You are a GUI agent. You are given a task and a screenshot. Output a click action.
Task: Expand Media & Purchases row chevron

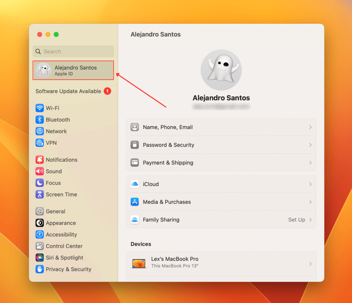tap(310, 202)
